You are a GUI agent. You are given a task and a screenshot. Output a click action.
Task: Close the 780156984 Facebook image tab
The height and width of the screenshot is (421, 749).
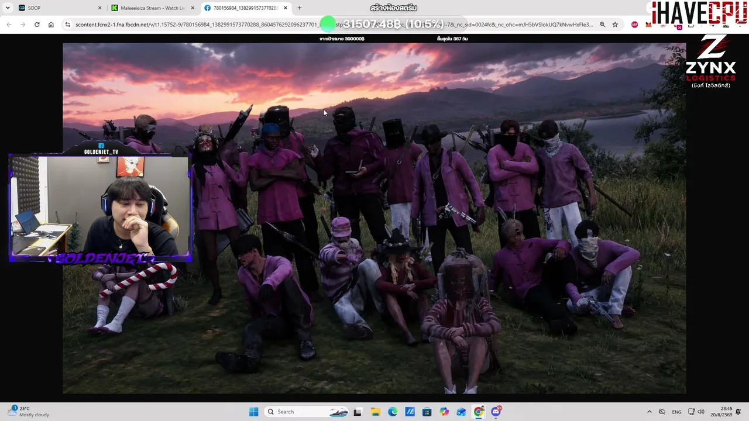coord(286,8)
